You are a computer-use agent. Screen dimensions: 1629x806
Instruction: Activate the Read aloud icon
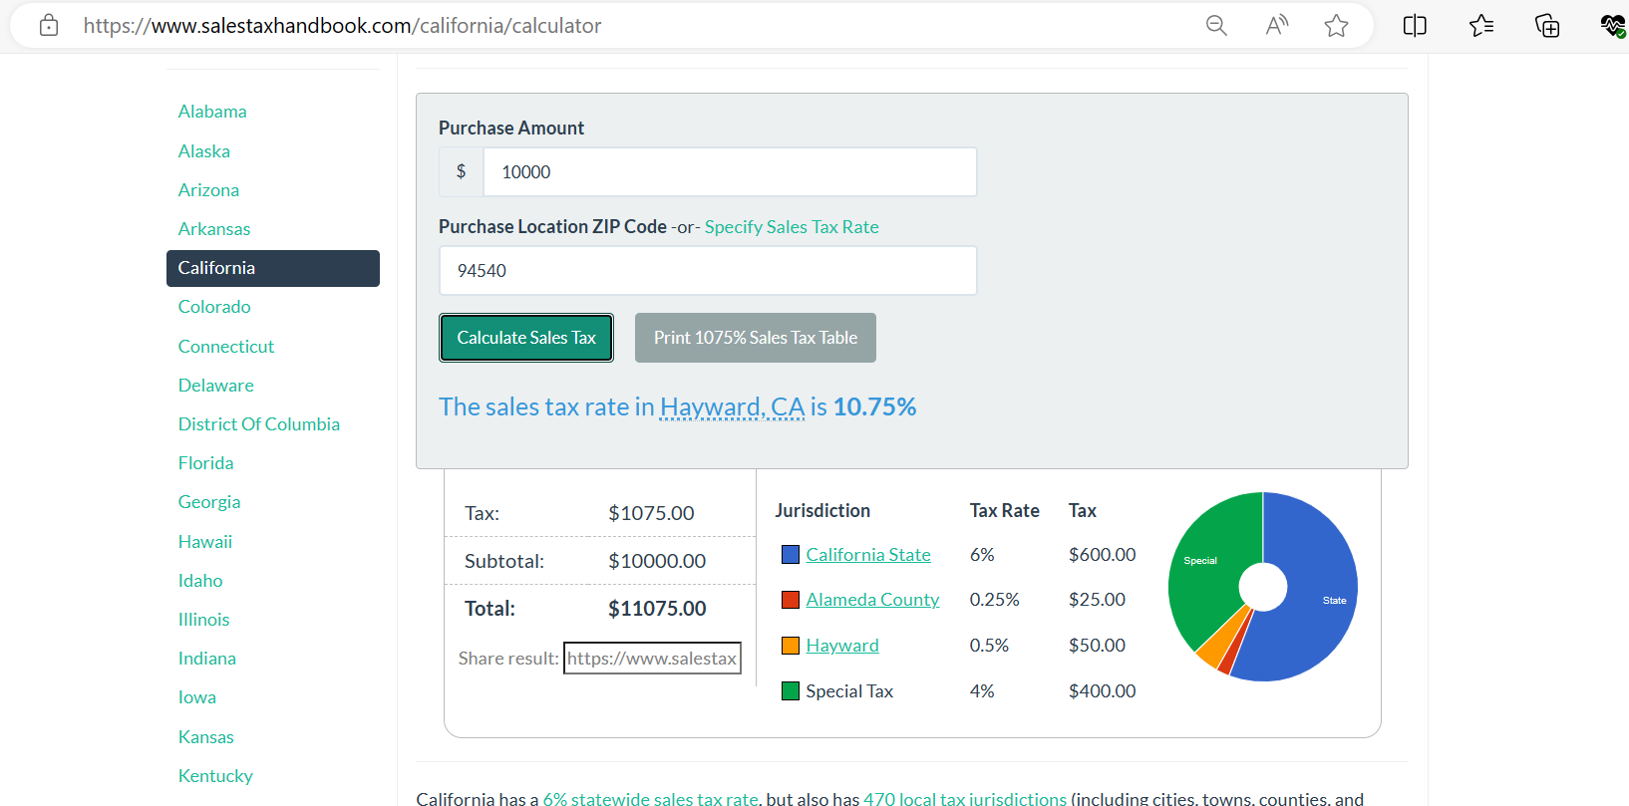pos(1276,26)
